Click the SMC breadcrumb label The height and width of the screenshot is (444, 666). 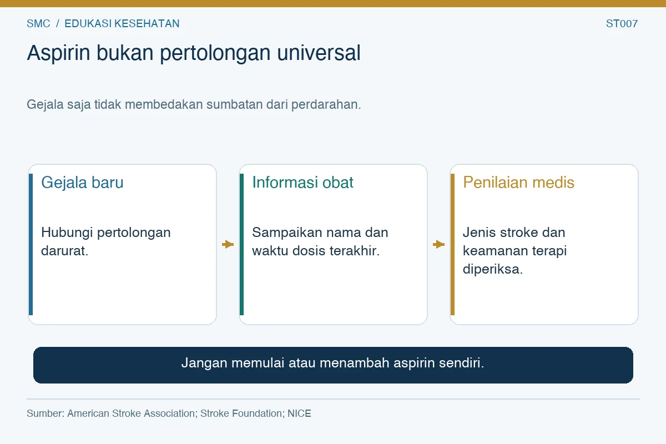pos(38,24)
